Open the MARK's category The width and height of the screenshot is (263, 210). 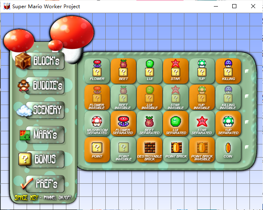pyautogui.click(x=42, y=135)
